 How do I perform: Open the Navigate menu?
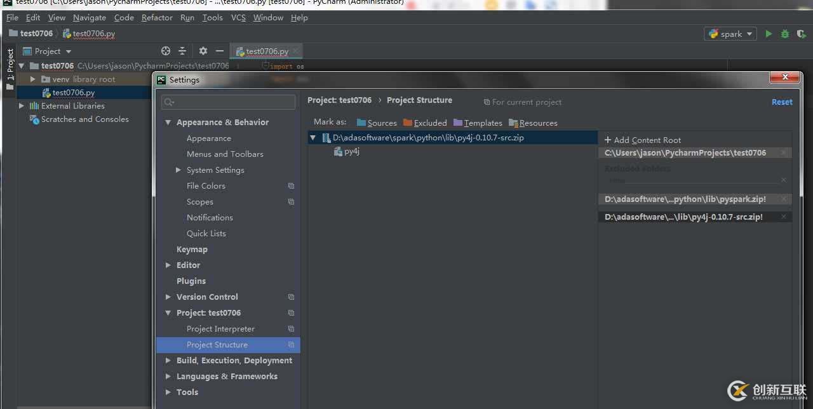(x=90, y=18)
